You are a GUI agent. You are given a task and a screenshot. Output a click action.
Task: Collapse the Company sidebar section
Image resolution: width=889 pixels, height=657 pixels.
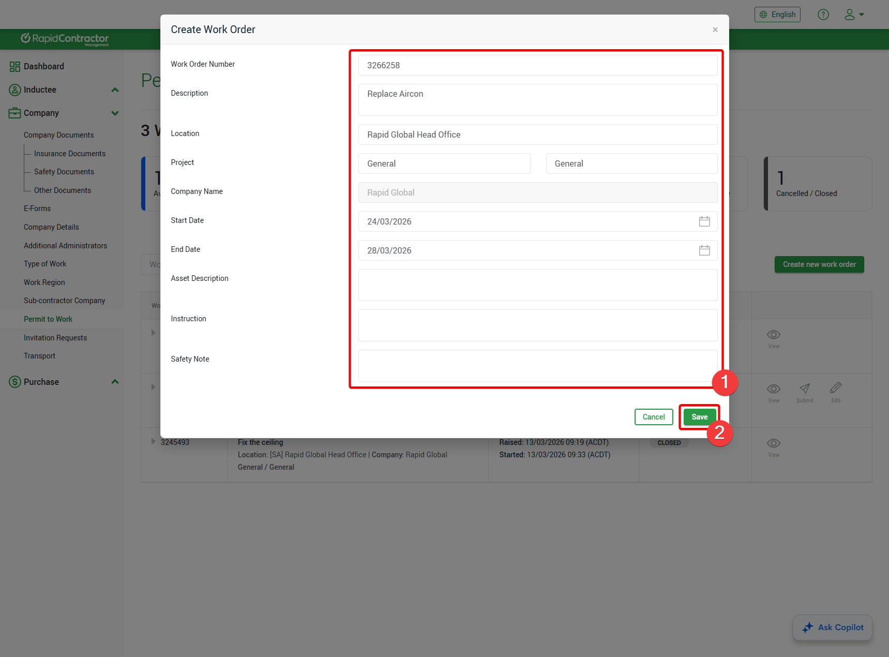(x=115, y=113)
